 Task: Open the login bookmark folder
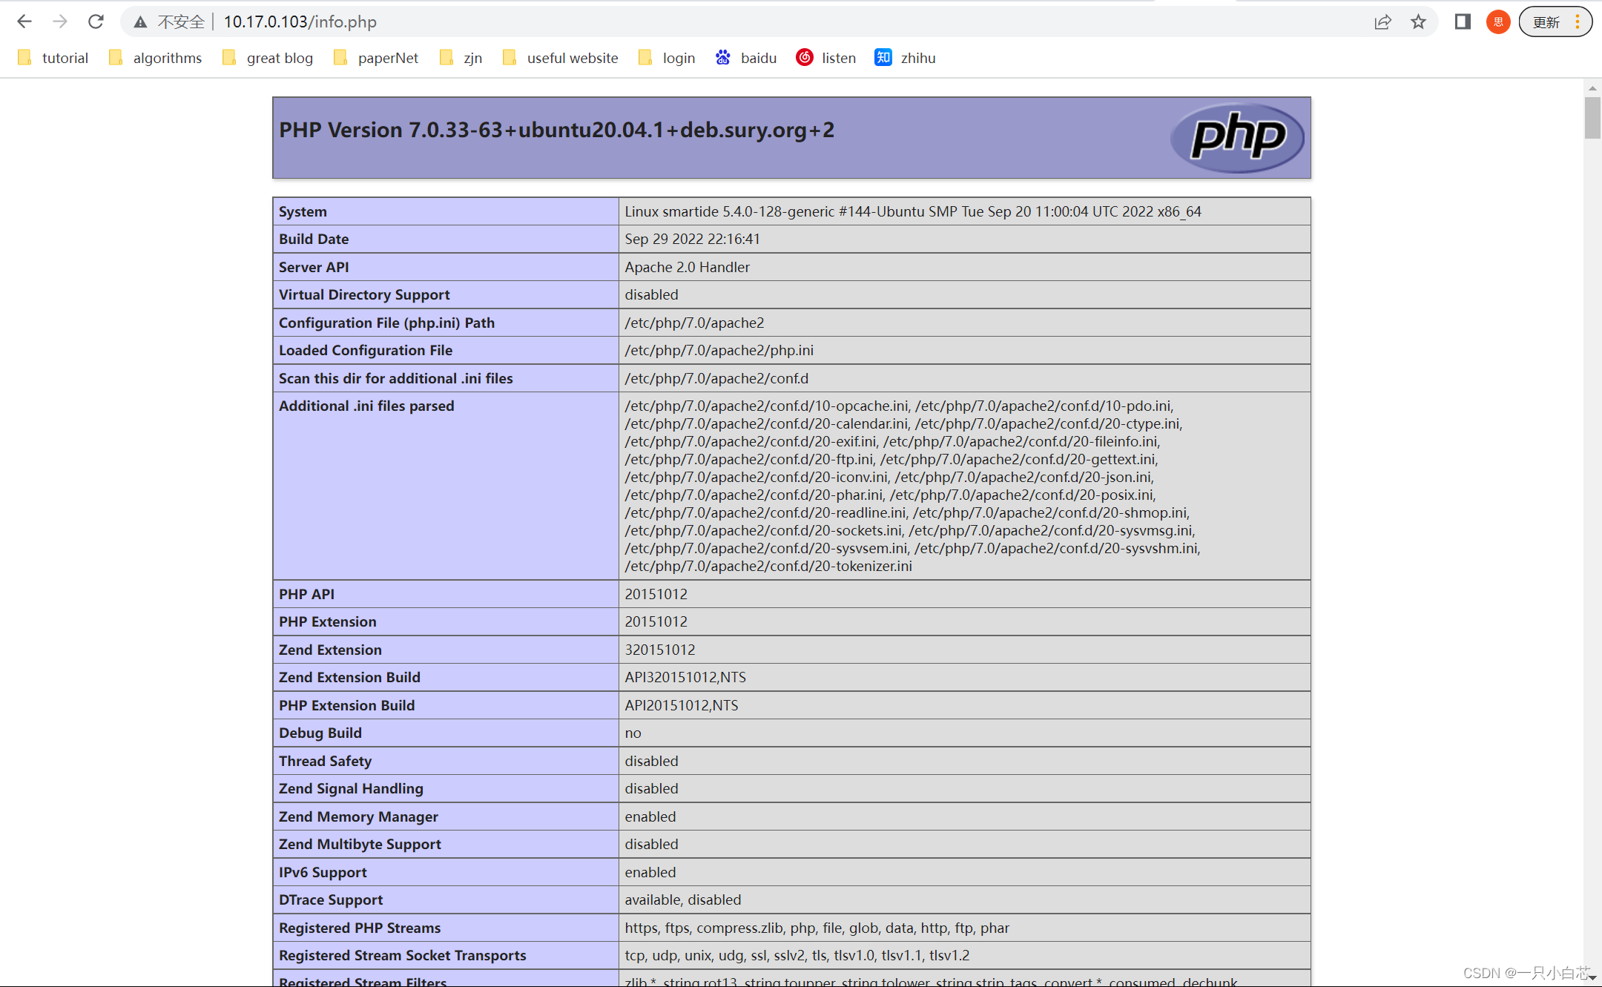(666, 58)
